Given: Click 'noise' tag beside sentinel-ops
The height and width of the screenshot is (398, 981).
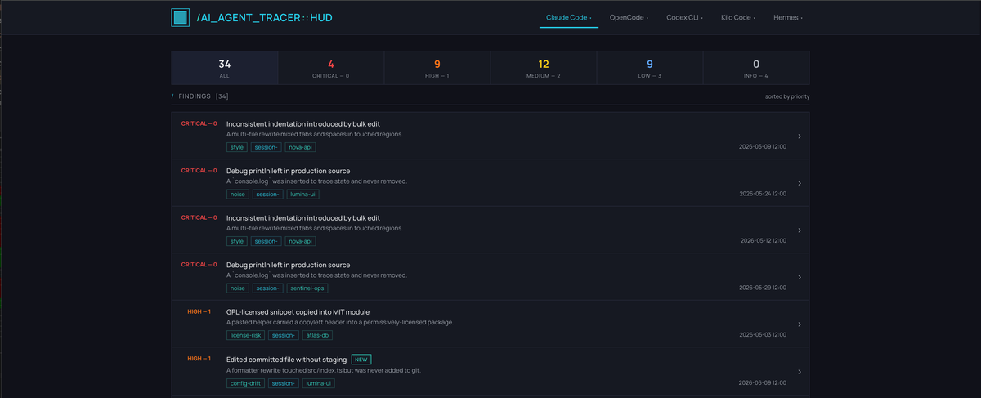Looking at the screenshot, I should tap(238, 288).
